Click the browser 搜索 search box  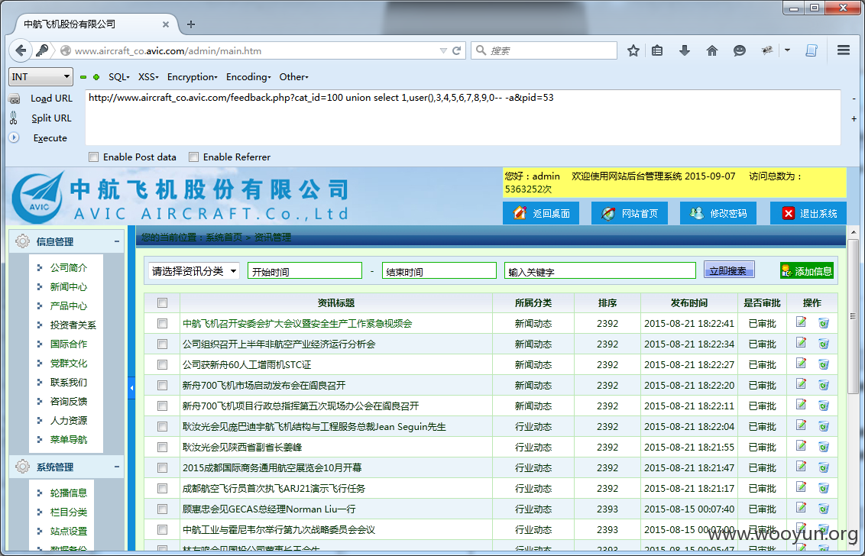[544, 50]
